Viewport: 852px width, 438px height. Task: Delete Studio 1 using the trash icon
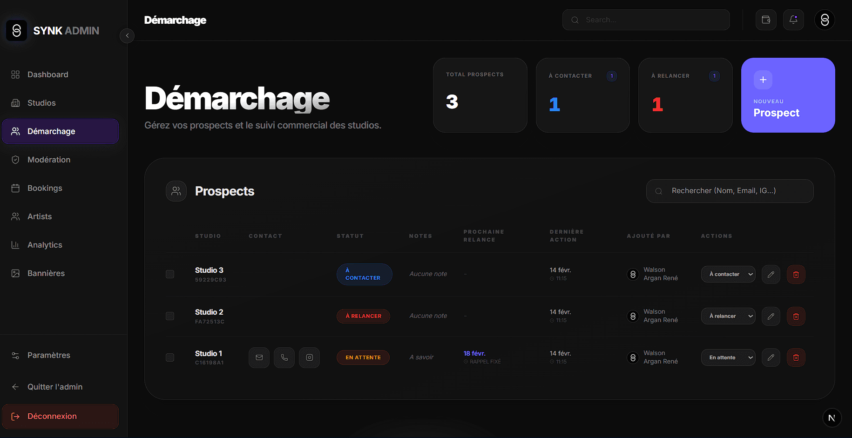click(x=796, y=357)
